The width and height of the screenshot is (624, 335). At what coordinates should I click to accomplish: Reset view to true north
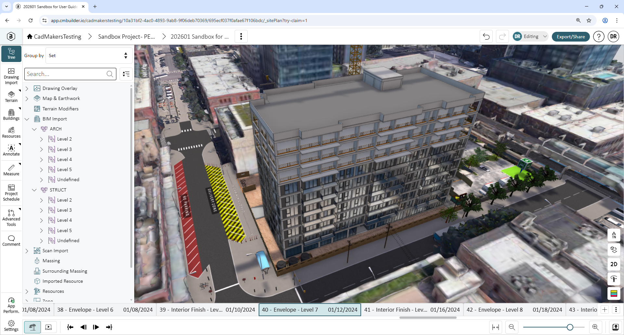click(x=614, y=235)
